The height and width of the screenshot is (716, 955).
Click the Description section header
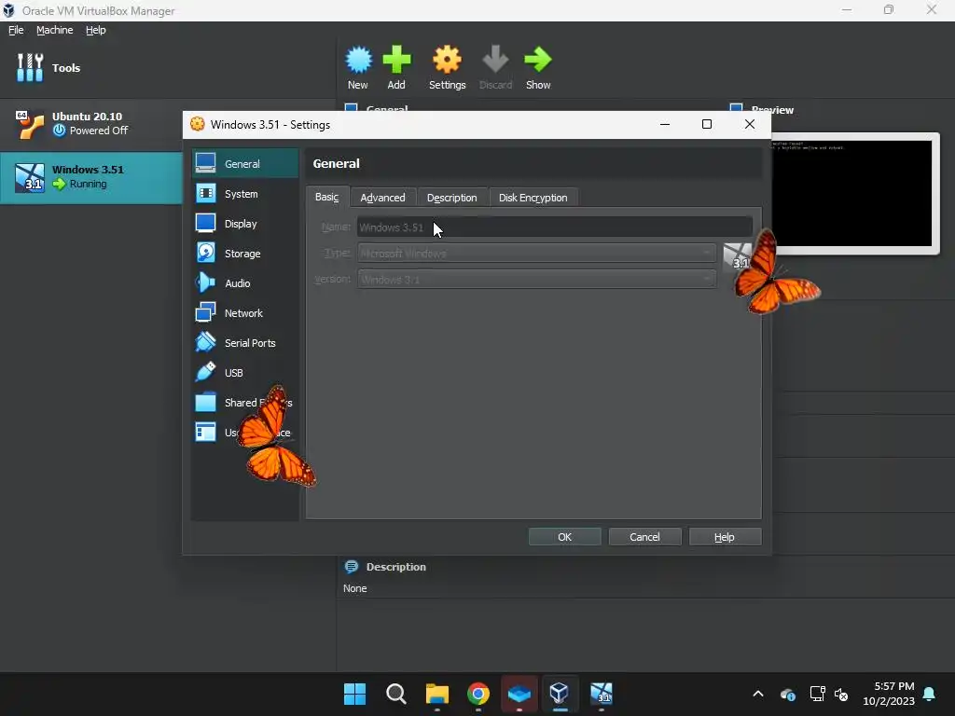coord(395,567)
